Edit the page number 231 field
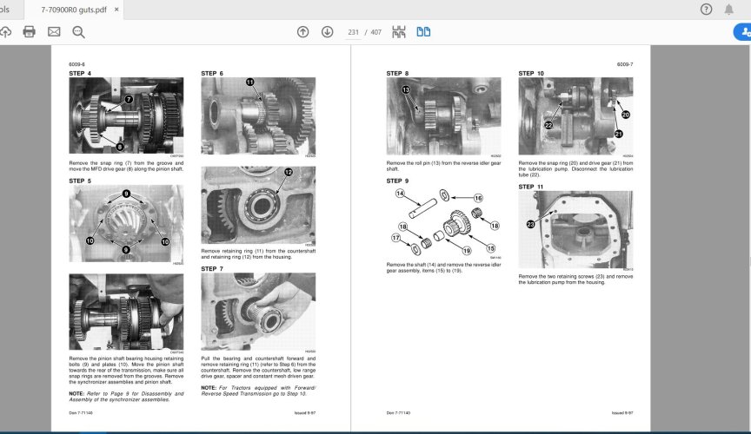The height and width of the screenshot is (434, 751). (353, 32)
